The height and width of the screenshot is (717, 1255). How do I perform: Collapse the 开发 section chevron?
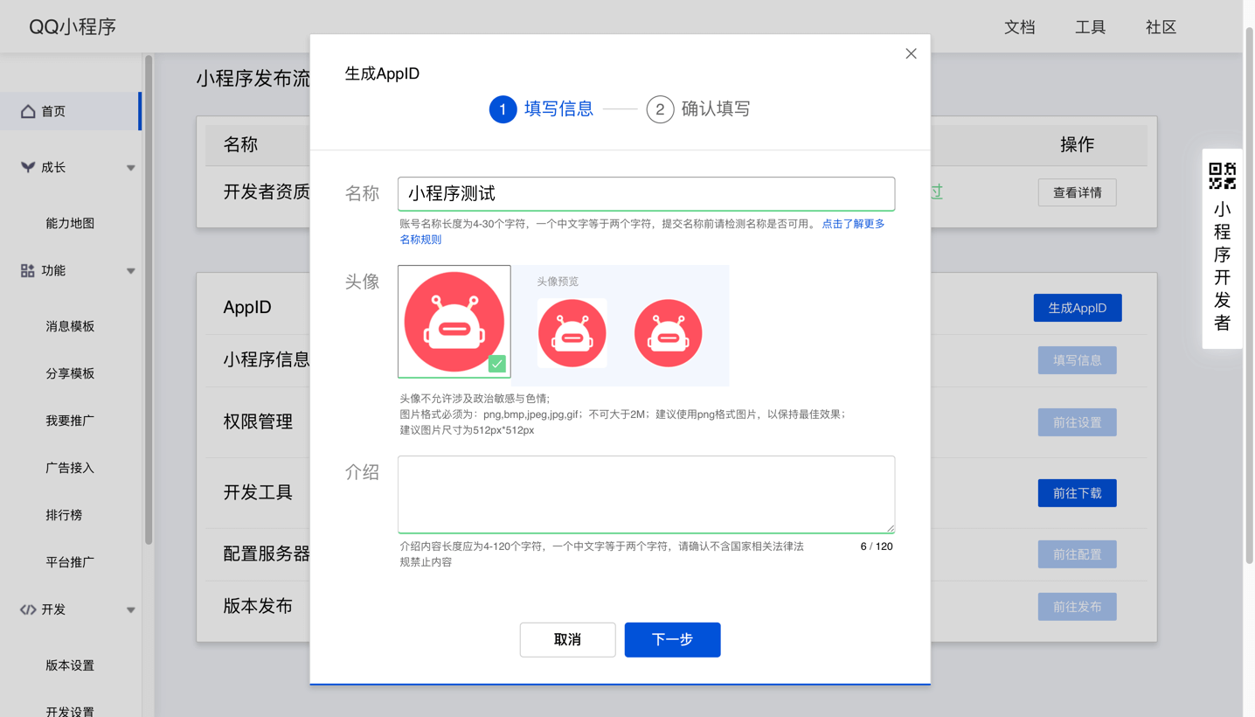[x=131, y=609]
